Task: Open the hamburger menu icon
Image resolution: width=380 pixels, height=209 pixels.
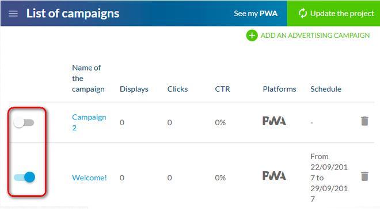Action: point(13,14)
